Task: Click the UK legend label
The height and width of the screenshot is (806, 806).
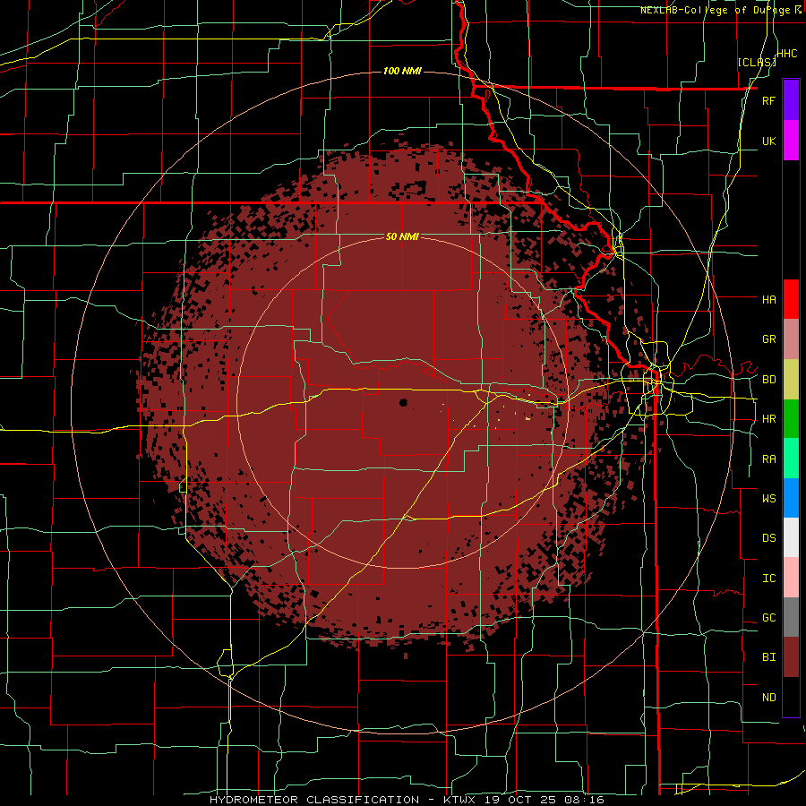Action: 768,141
